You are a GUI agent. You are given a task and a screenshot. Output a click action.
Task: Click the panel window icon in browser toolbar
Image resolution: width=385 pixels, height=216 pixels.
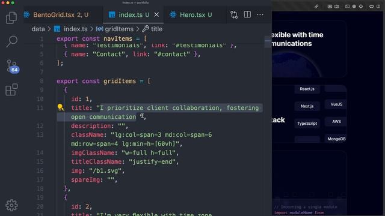point(347,7)
